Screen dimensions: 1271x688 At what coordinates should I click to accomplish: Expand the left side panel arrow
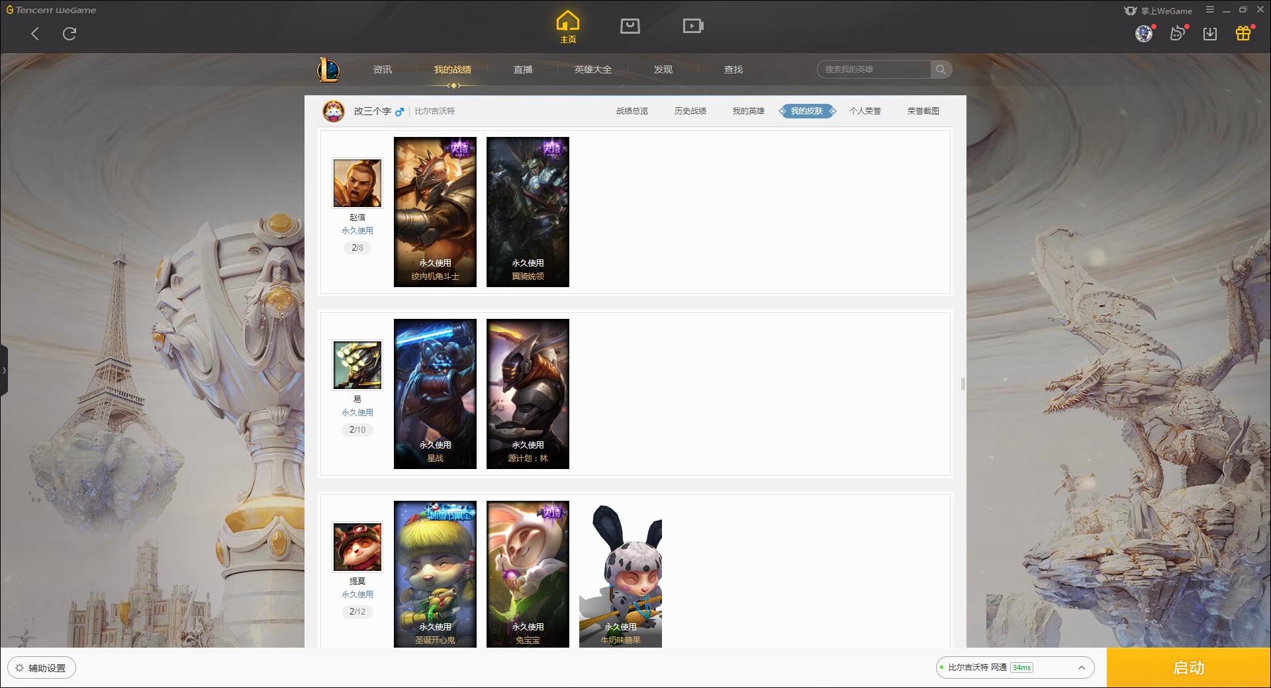[4, 370]
